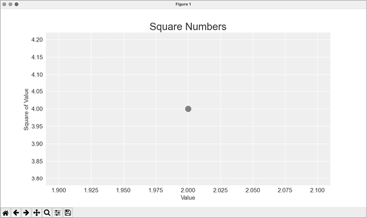Screen dimensions: 367x218
Task: Click the 3.95 y-axis tick label
Action: (37, 126)
